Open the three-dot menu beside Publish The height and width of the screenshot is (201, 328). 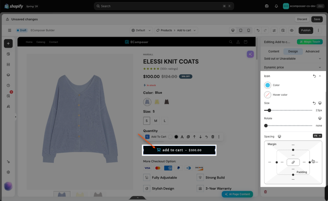[318, 30]
